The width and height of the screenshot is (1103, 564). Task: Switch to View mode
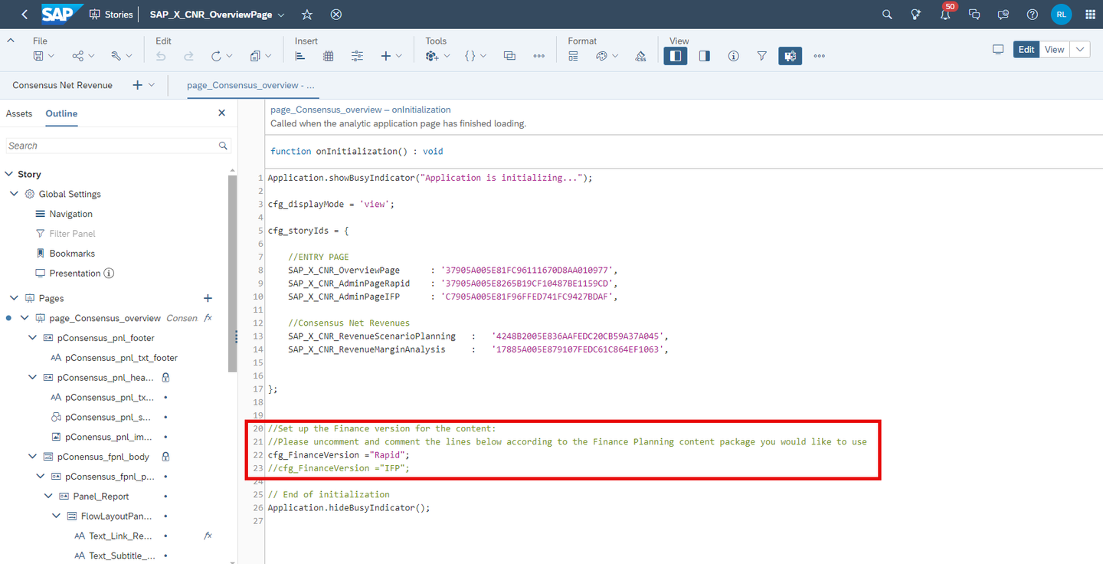tap(1055, 49)
